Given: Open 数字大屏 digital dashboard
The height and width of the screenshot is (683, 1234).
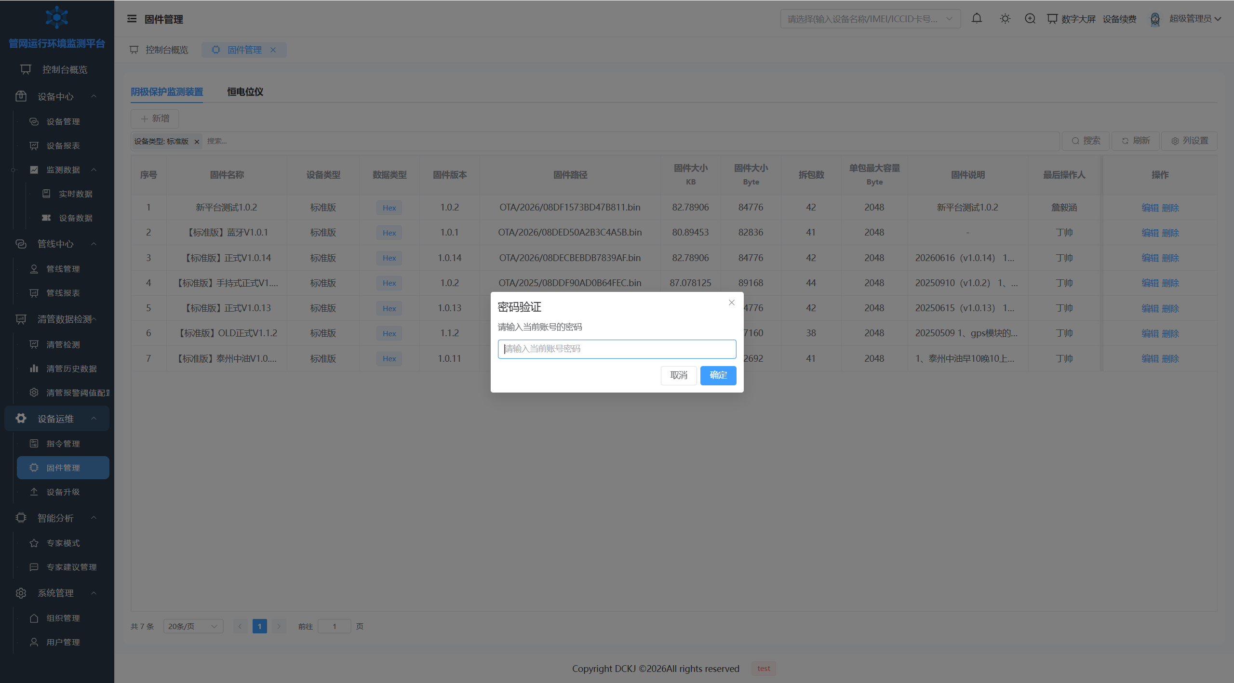Looking at the screenshot, I should point(1072,19).
